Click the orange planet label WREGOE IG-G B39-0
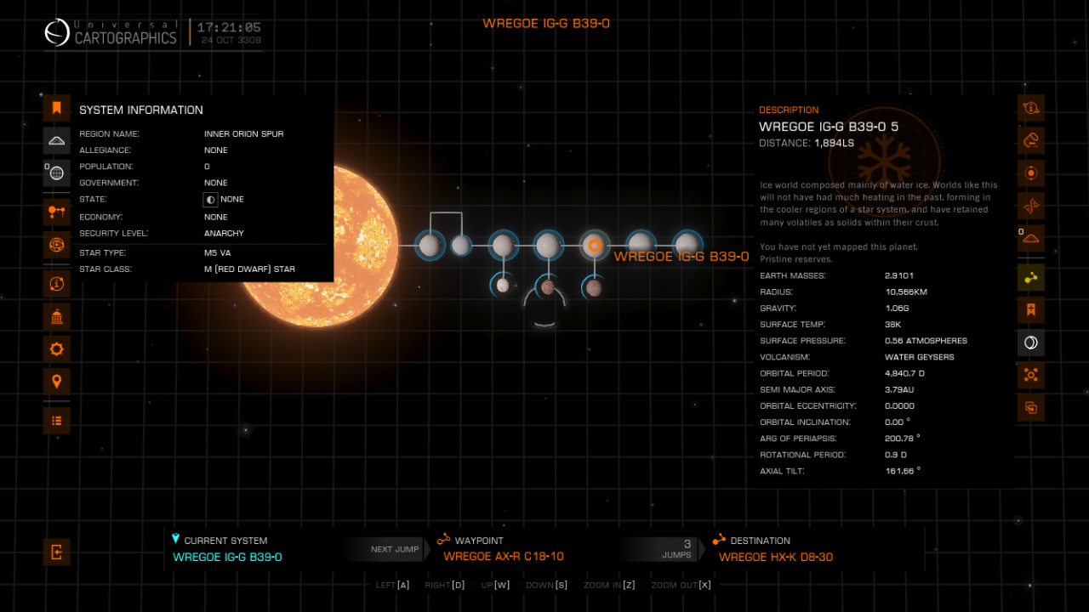The width and height of the screenshot is (1089, 612). (681, 256)
